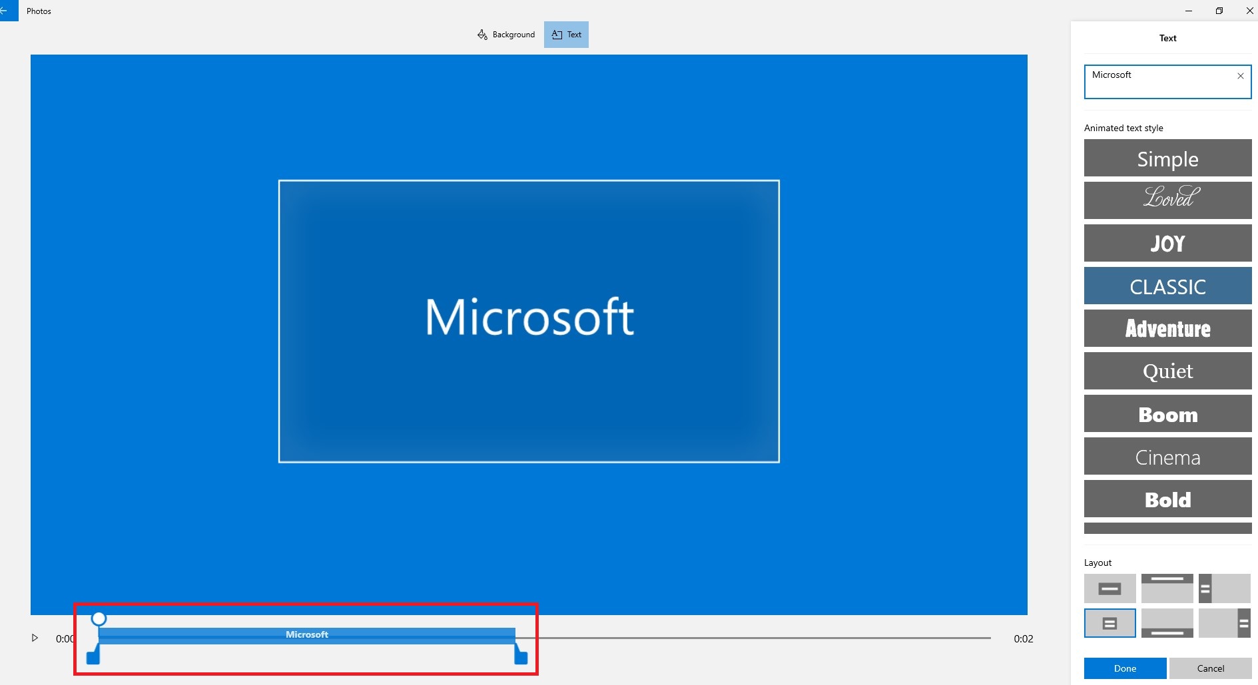Choose the Bold text style

coord(1167,499)
